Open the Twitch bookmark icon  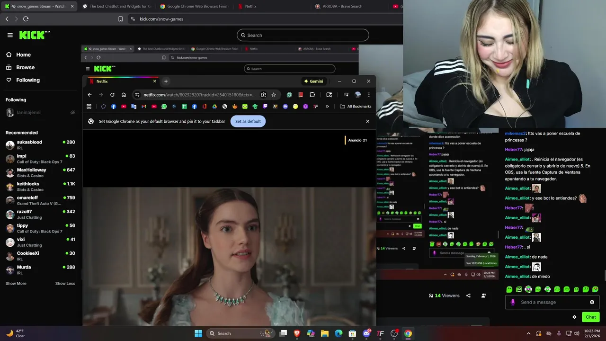pyautogui.click(x=265, y=107)
